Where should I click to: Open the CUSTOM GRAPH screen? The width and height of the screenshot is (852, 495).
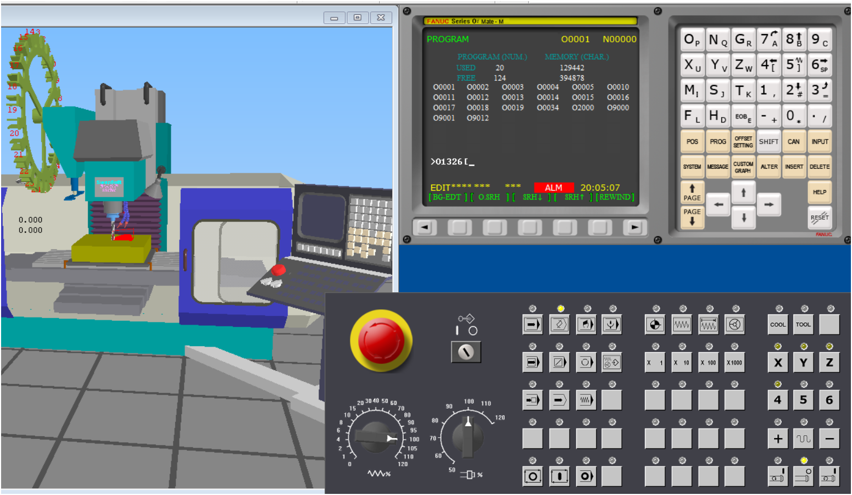[x=743, y=166]
